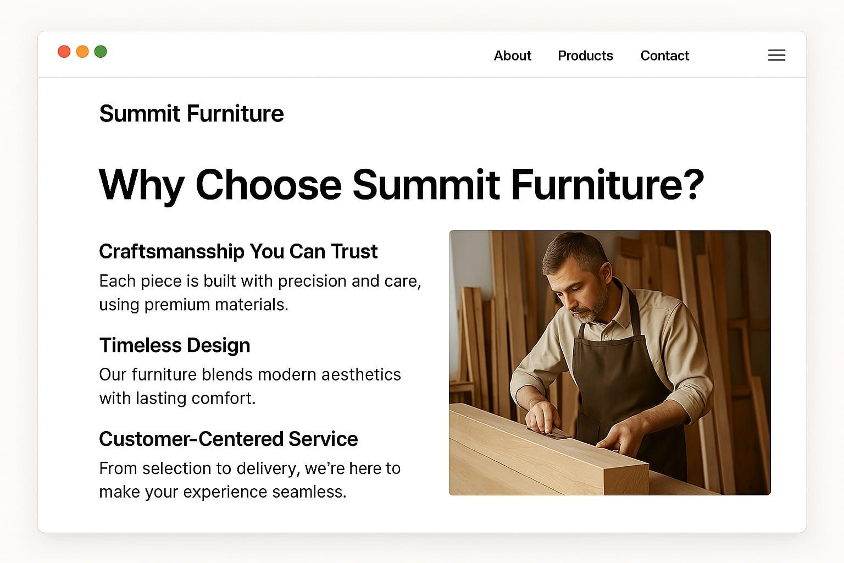The width and height of the screenshot is (844, 563).
Task: Click the Timeless Design heading
Action: coord(174,345)
